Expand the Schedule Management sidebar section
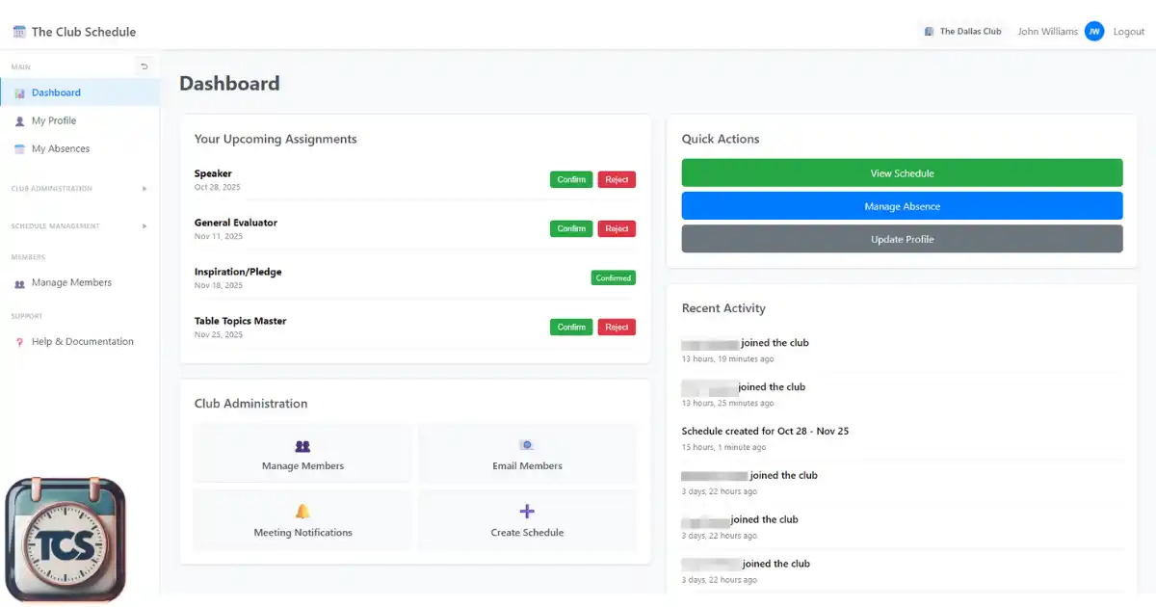 point(144,226)
